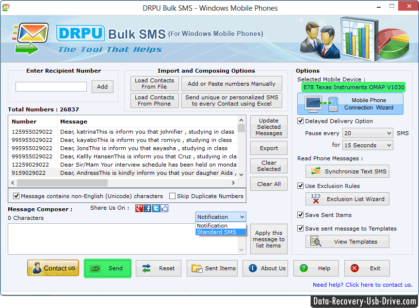This screenshot has height=308, width=419.
Task: Click the Clear All button
Action: (269, 184)
